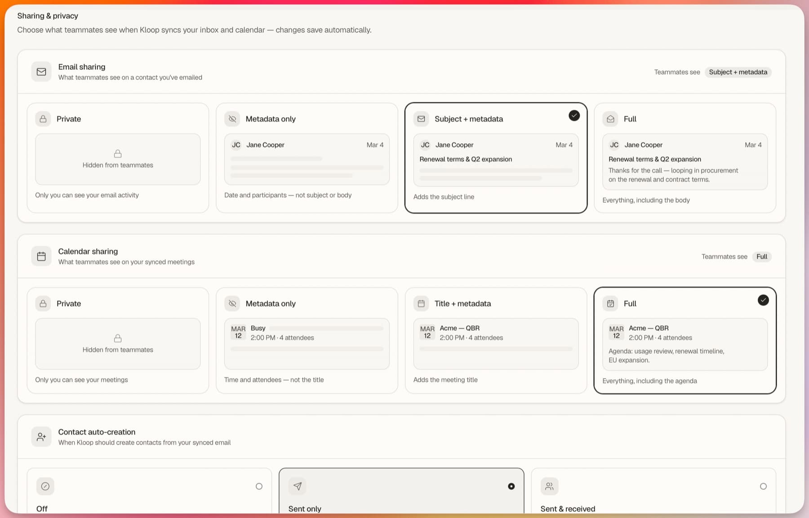Click MAR 12 badge in calendar Full preview

616,332
